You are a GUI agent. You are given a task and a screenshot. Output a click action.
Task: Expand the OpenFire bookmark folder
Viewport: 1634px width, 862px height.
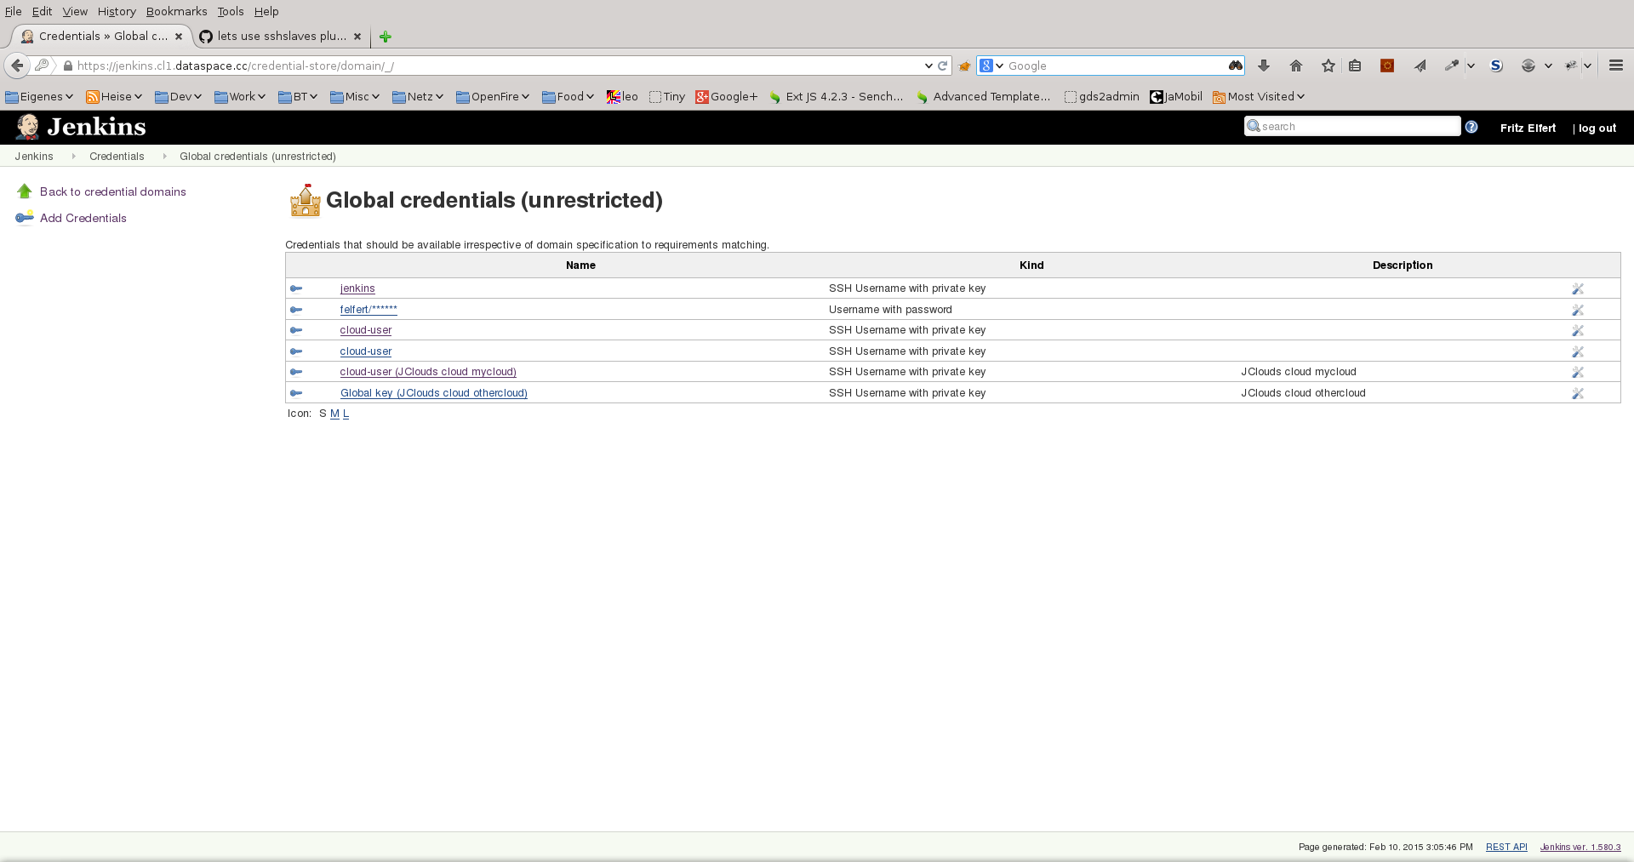pyautogui.click(x=493, y=96)
